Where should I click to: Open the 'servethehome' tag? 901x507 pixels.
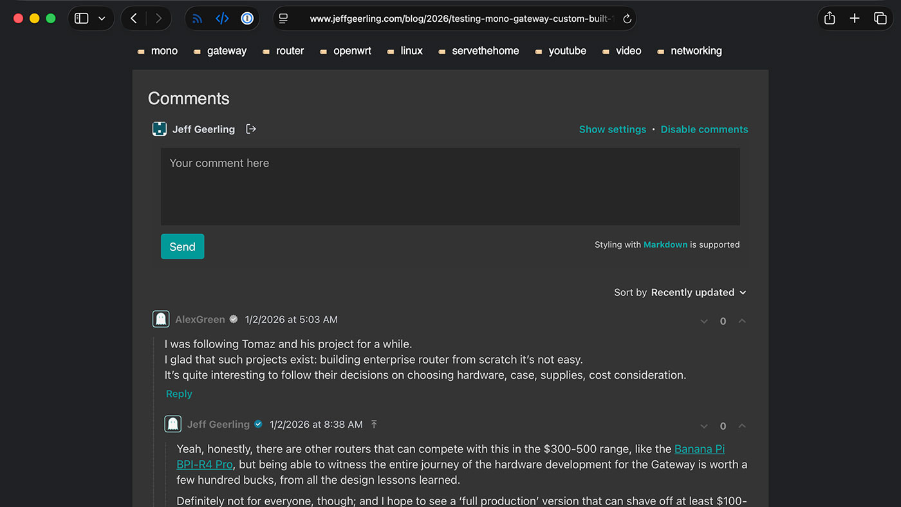click(x=485, y=51)
